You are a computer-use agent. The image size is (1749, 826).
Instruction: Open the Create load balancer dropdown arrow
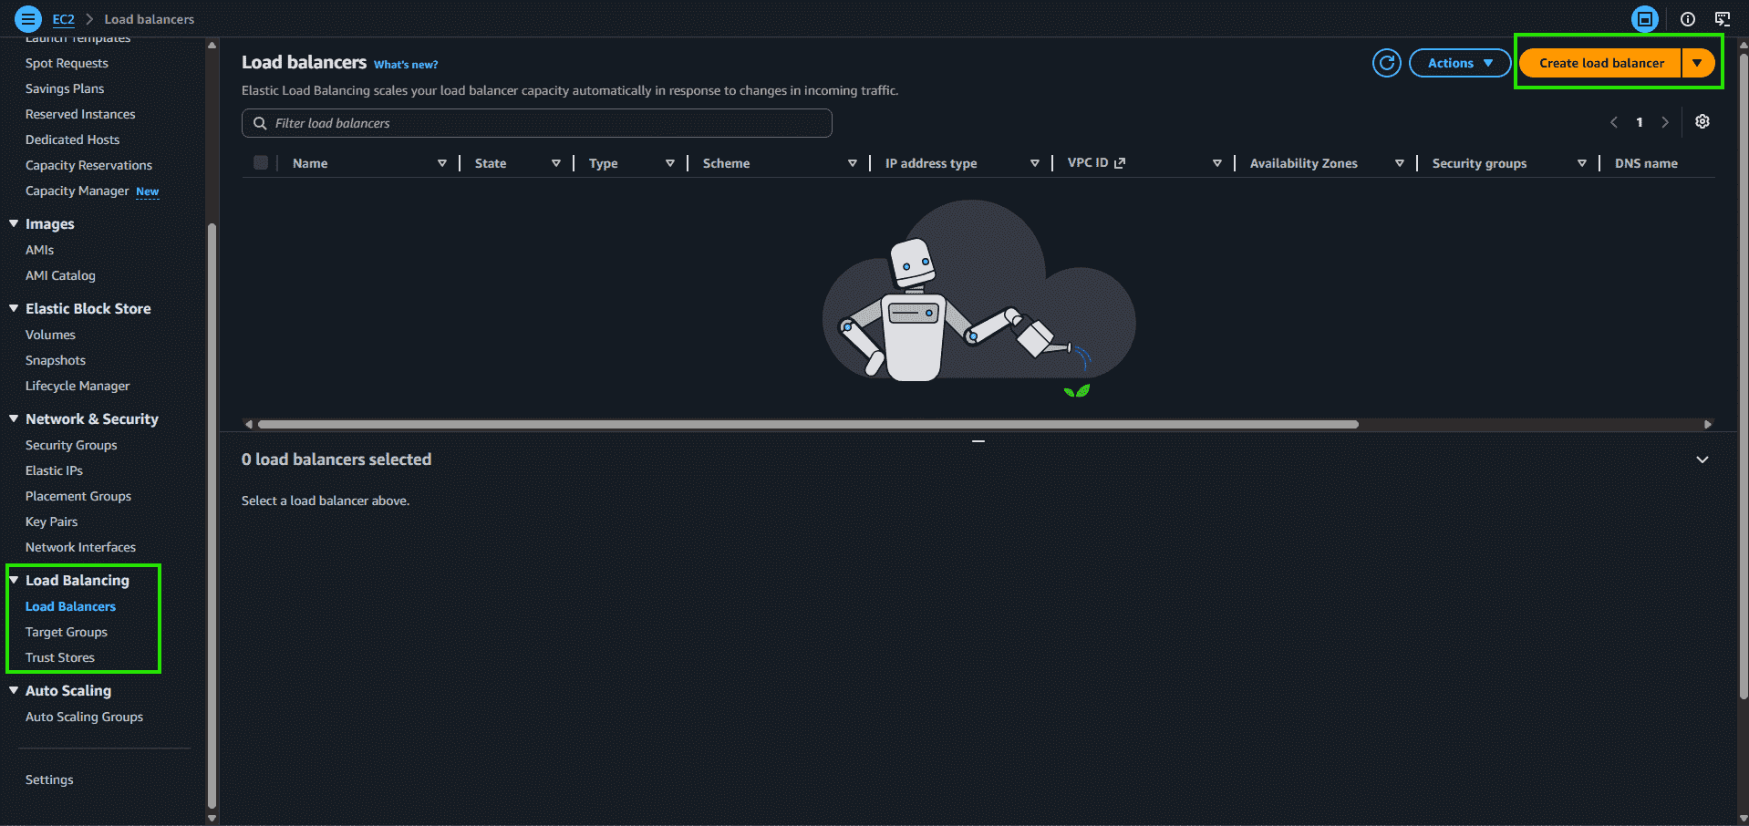click(x=1698, y=63)
